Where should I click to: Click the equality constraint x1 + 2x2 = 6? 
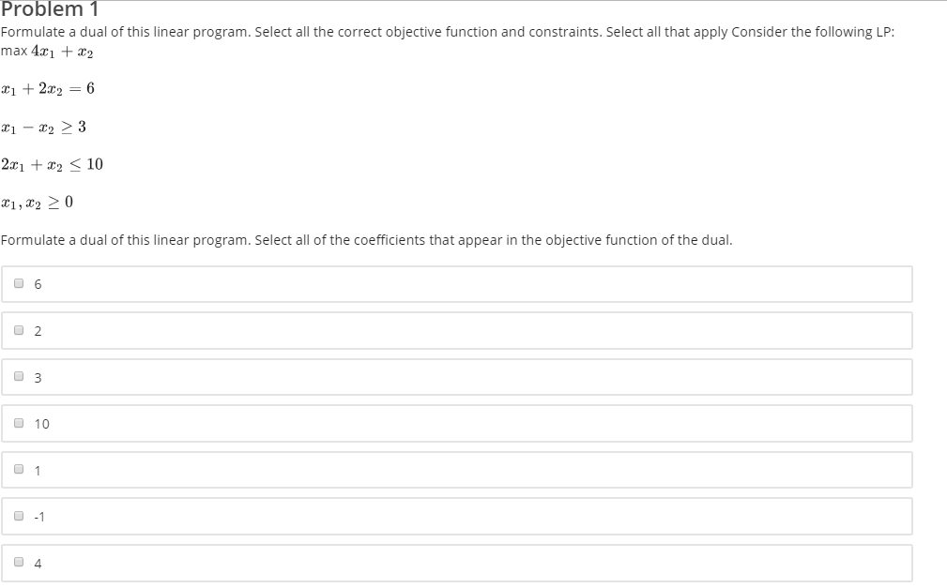pos(48,89)
